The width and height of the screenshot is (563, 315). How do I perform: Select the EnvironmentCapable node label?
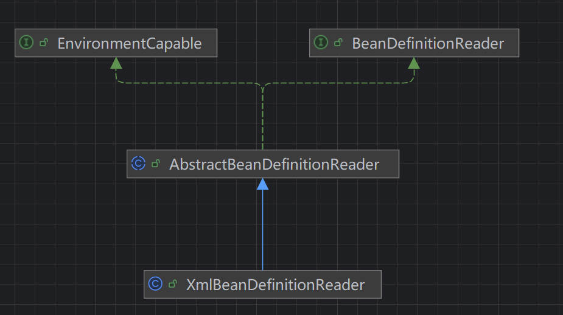(129, 43)
